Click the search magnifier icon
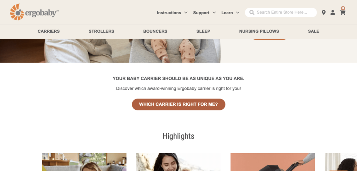The height and width of the screenshot is (171, 357). (252, 13)
